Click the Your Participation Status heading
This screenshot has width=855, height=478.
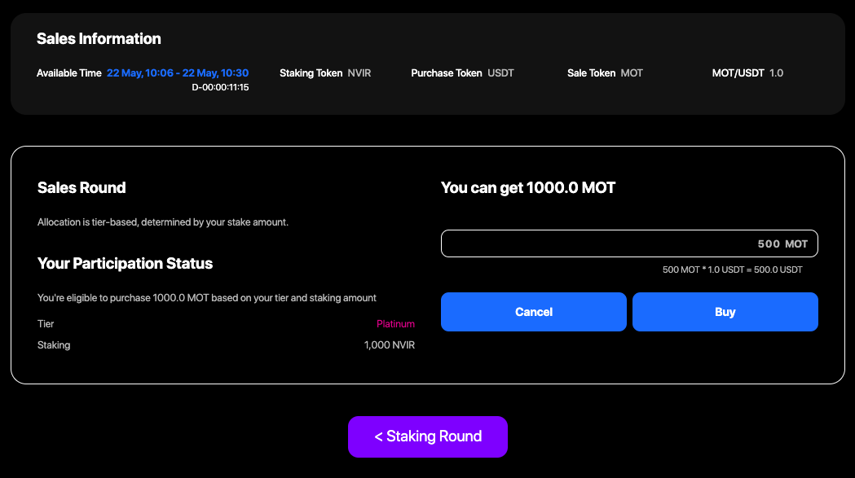click(125, 264)
